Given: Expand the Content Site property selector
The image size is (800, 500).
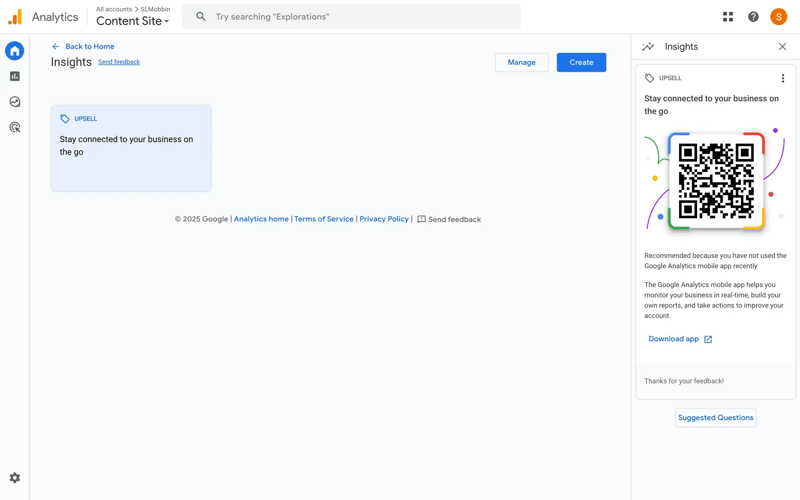Looking at the screenshot, I should [132, 21].
